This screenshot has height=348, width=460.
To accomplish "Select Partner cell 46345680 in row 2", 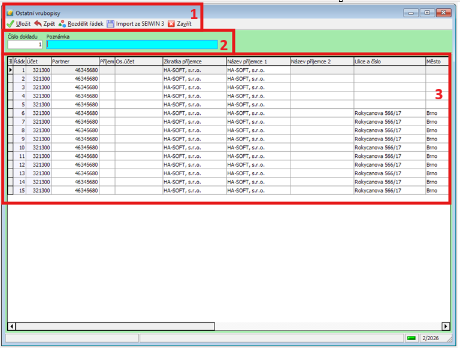I will [75, 79].
